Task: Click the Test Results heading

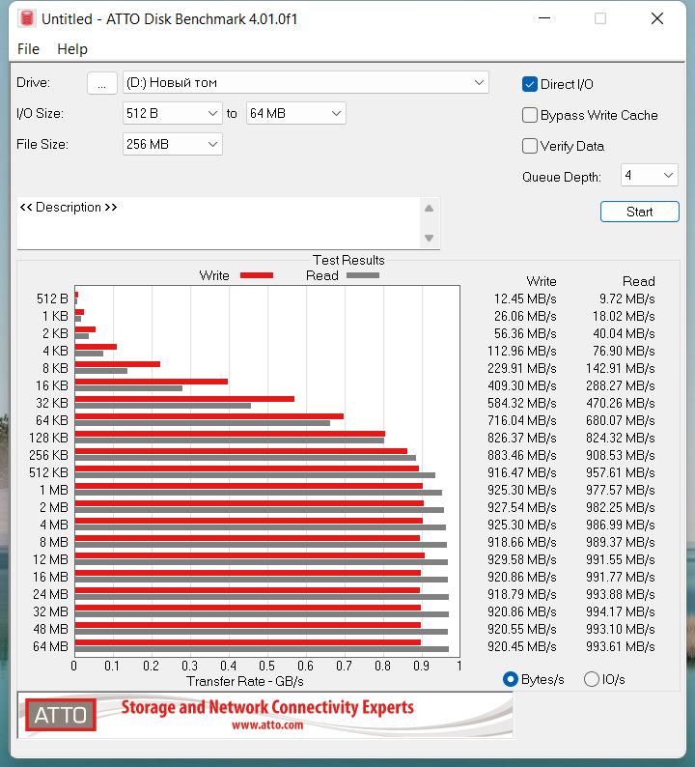Action: [348, 260]
